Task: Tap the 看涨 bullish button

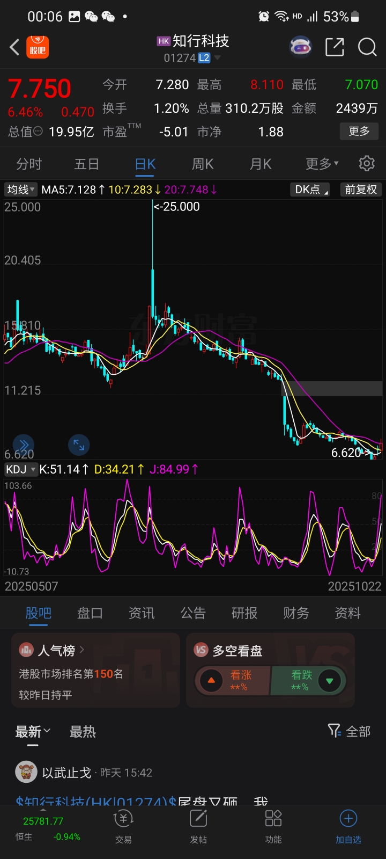Action: tap(233, 681)
